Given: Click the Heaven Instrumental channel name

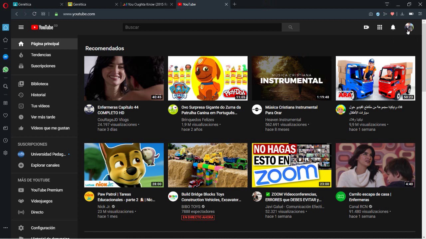Looking at the screenshot, I should tap(283, 120).
